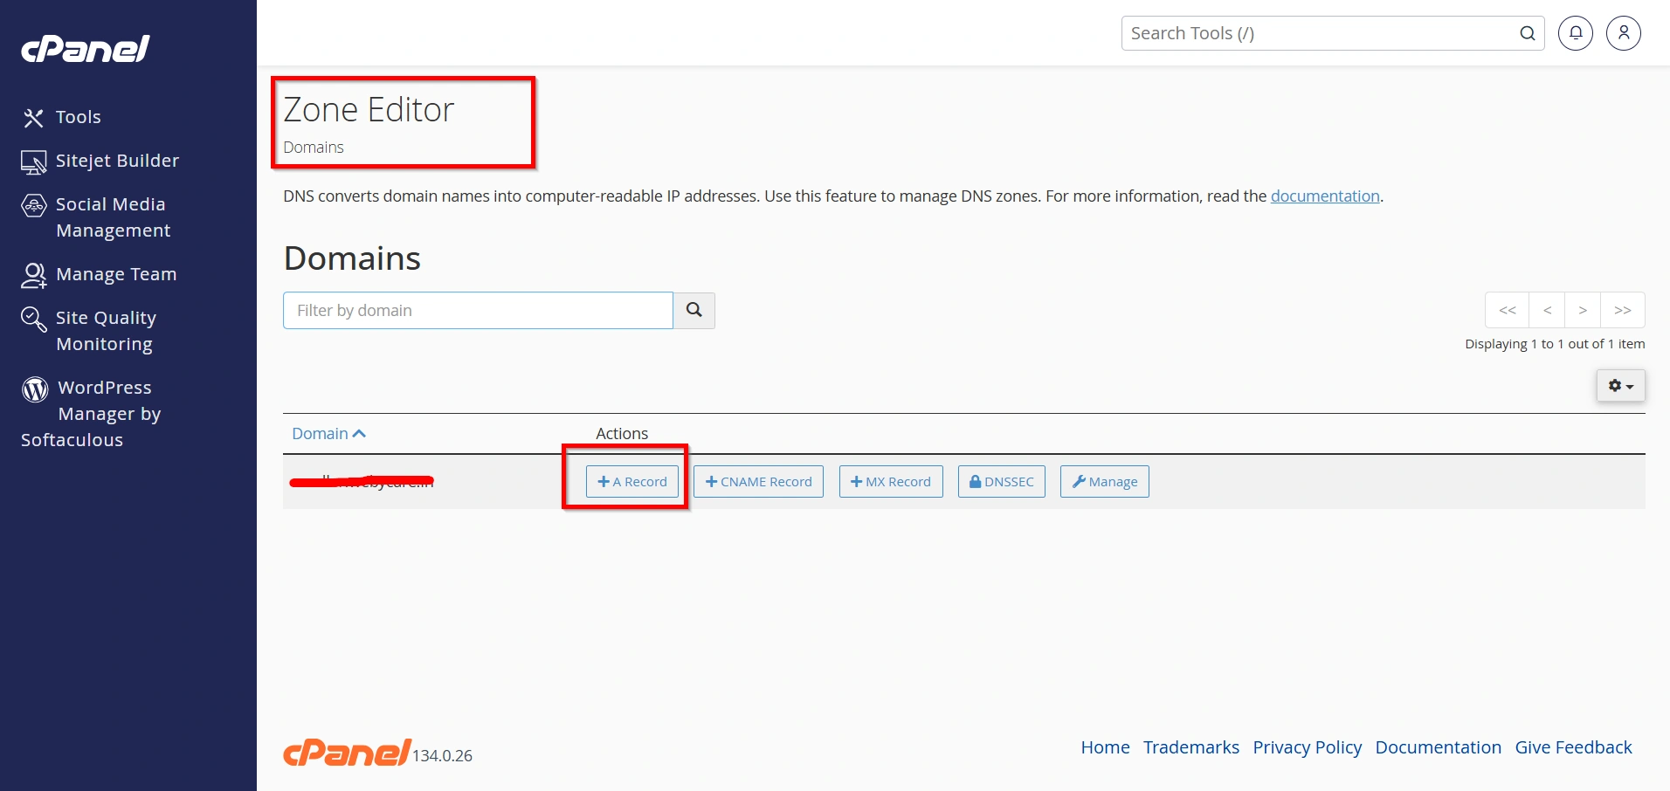Open the user account icon
The image size is (1670, 791).
[1624, 33]
